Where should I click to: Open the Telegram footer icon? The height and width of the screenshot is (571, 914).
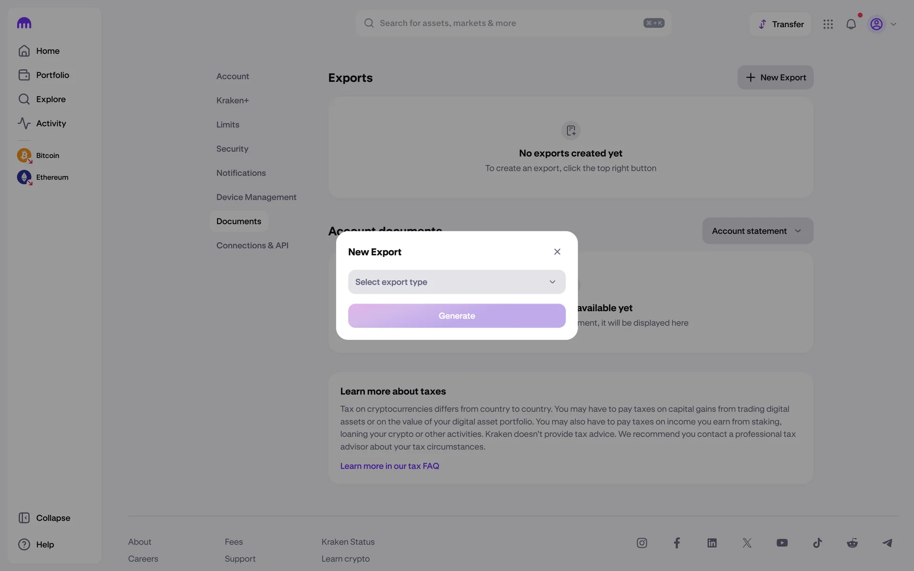[887, 543]
